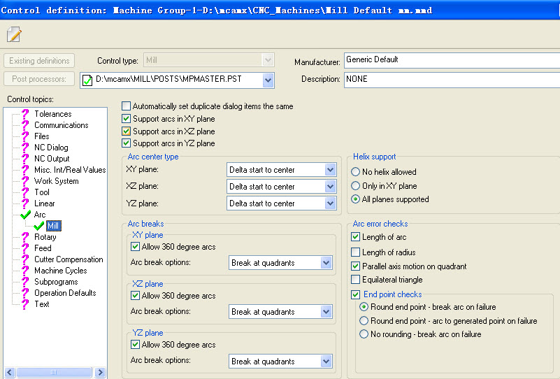Click the question mark icon beside Tolerances

coord(26,114)
